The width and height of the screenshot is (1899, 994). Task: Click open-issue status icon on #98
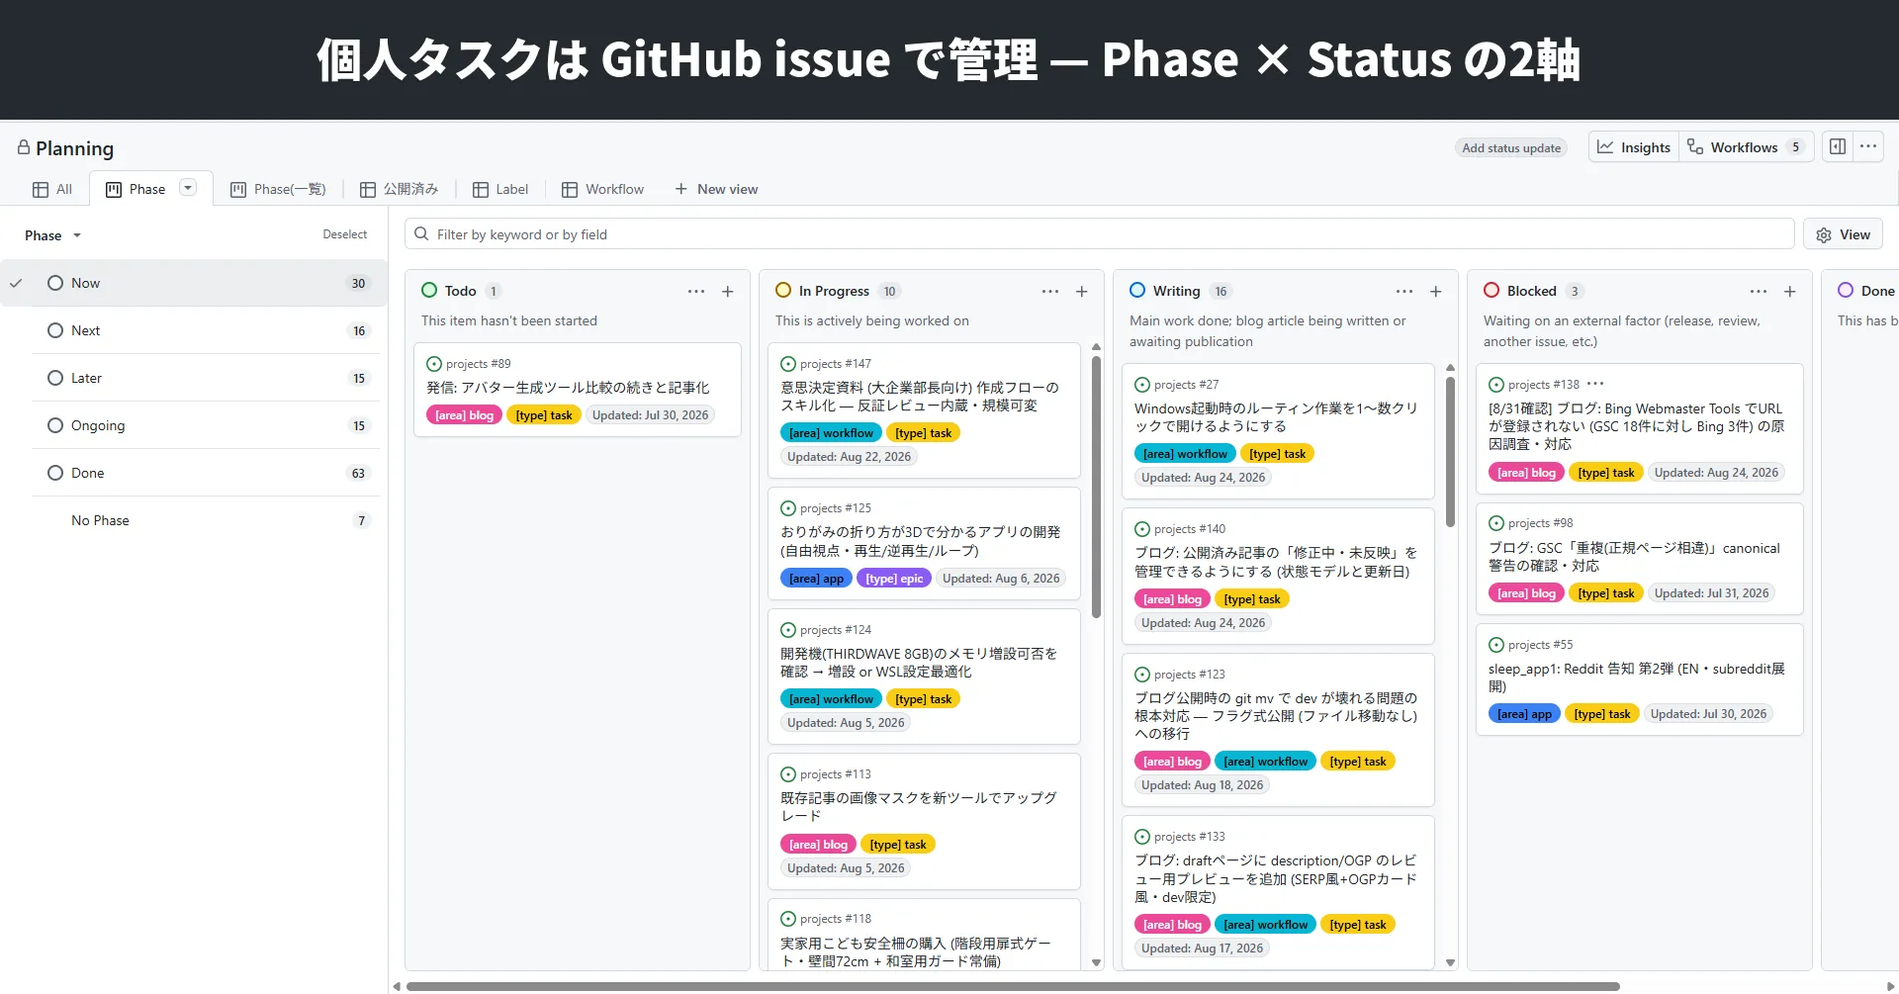1496,523
